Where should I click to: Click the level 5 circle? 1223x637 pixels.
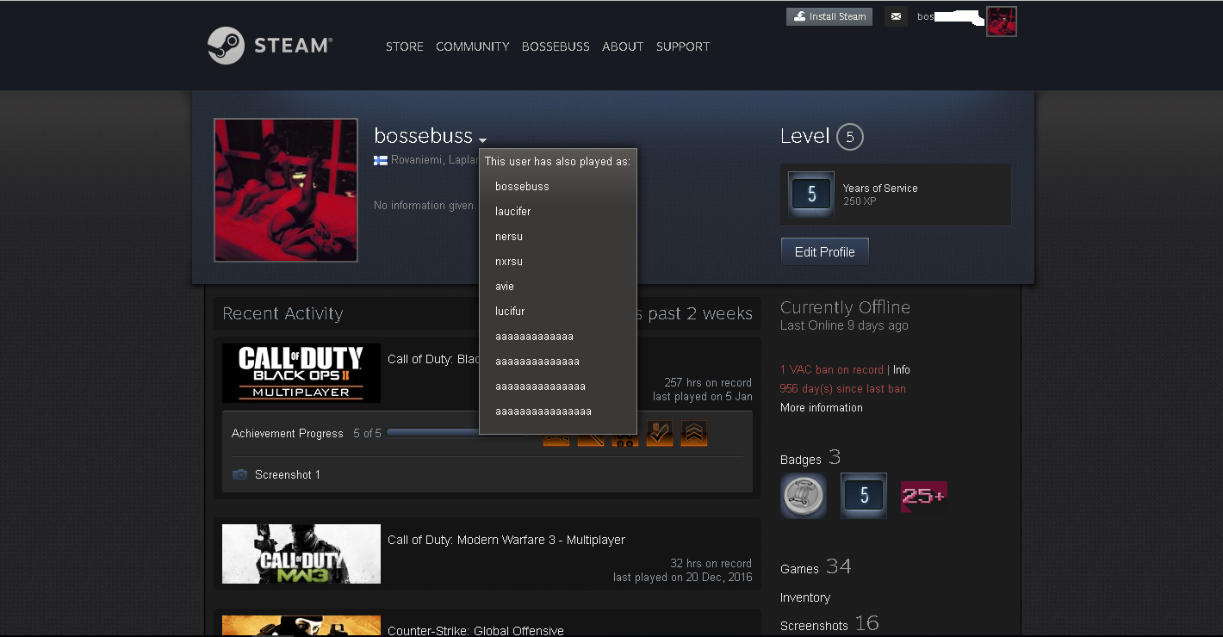coord(850,137)
